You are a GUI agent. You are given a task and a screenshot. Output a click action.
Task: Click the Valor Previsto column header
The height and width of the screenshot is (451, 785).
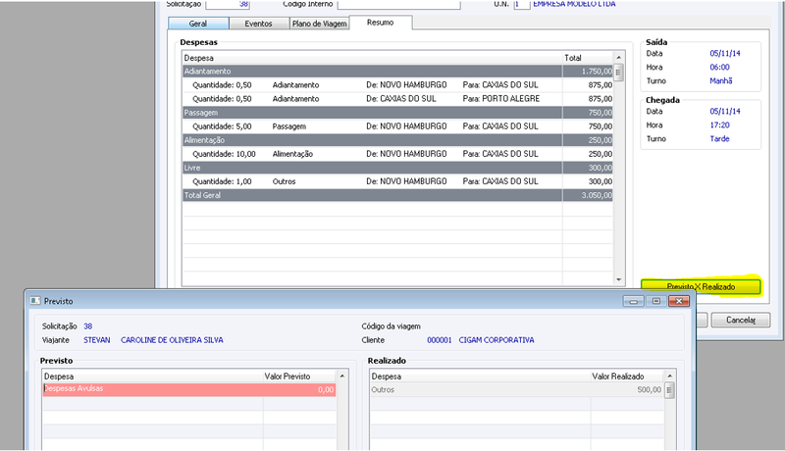(300, 376)
